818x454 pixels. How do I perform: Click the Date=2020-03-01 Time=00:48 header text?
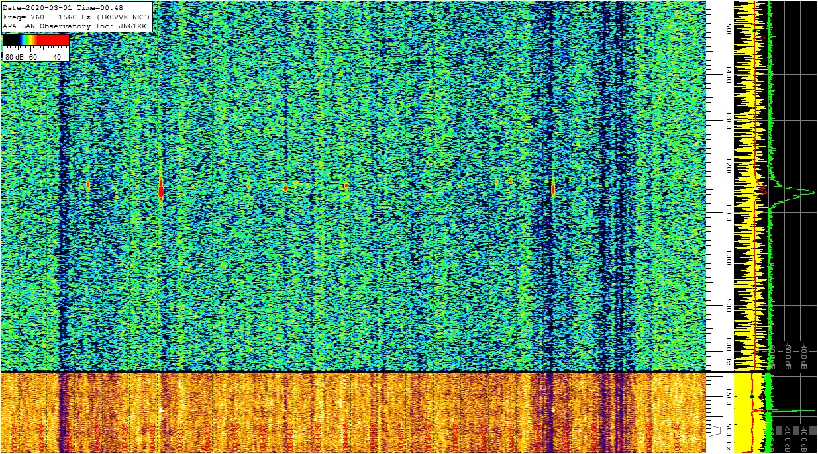click(x=63, y=7)
